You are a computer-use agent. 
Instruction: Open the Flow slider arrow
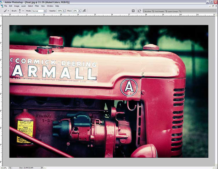79,11
